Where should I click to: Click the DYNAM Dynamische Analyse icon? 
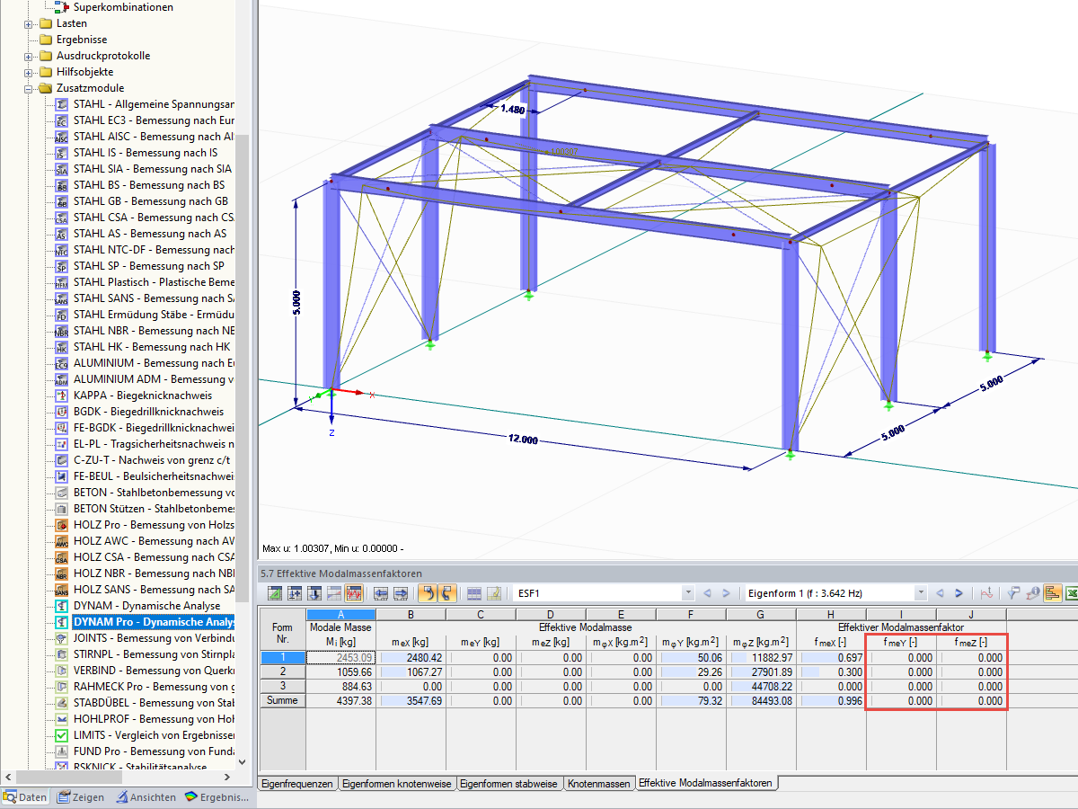coord(61,606)
